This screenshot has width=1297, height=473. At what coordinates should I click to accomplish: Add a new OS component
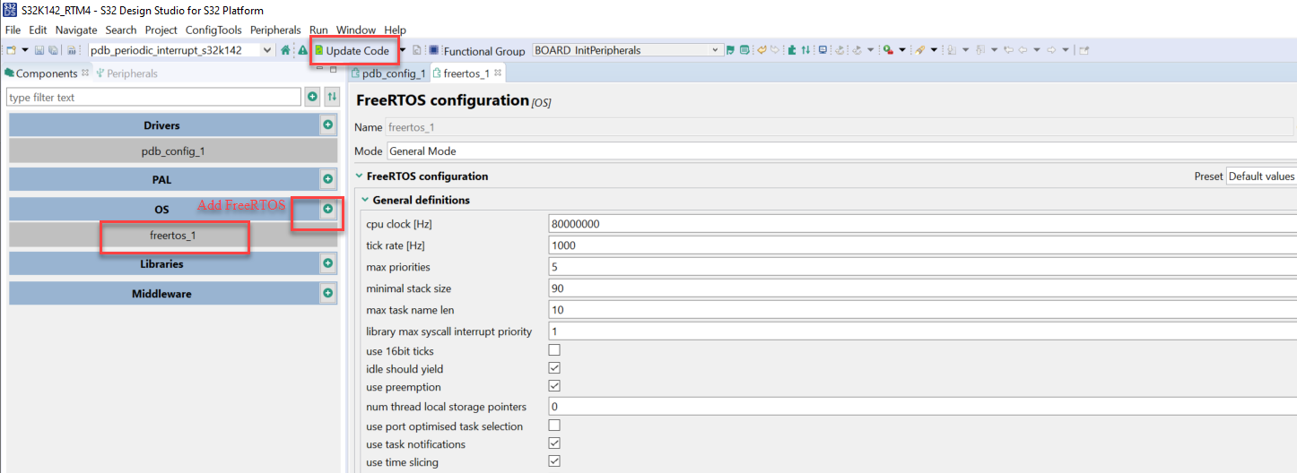[328, 209]
